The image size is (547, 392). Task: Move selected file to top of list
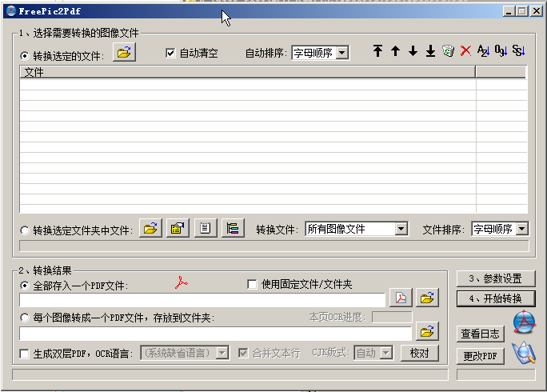click(377, 51)
